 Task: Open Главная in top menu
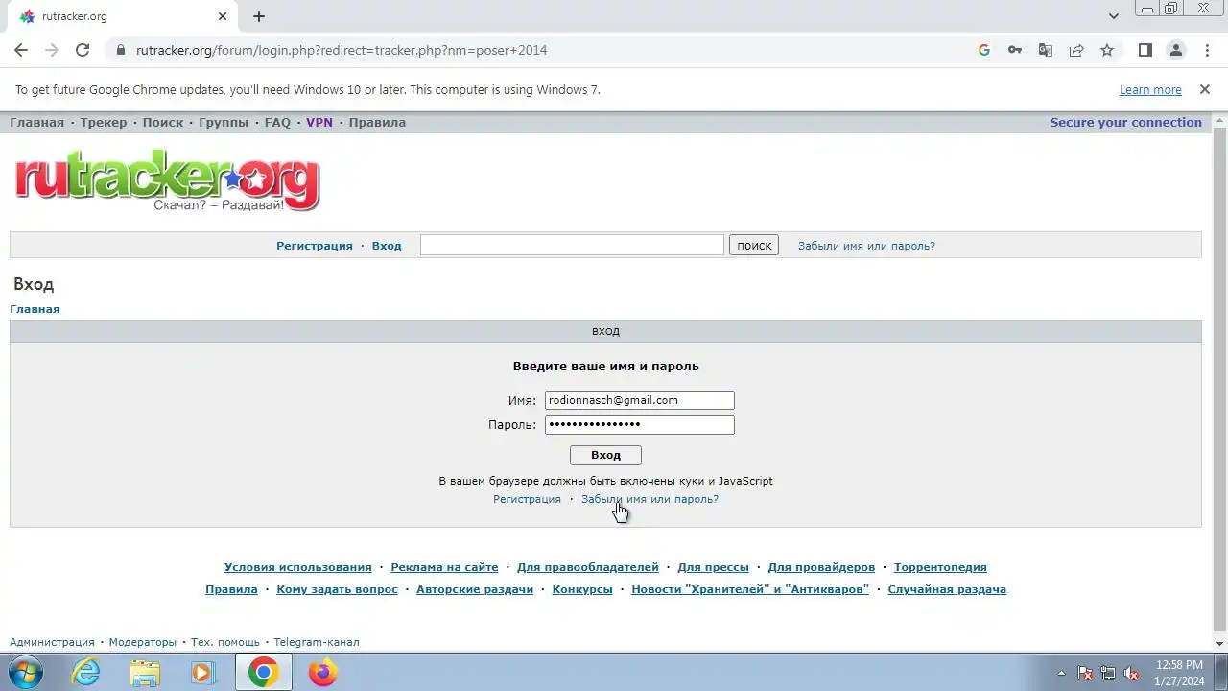[36, 122]
